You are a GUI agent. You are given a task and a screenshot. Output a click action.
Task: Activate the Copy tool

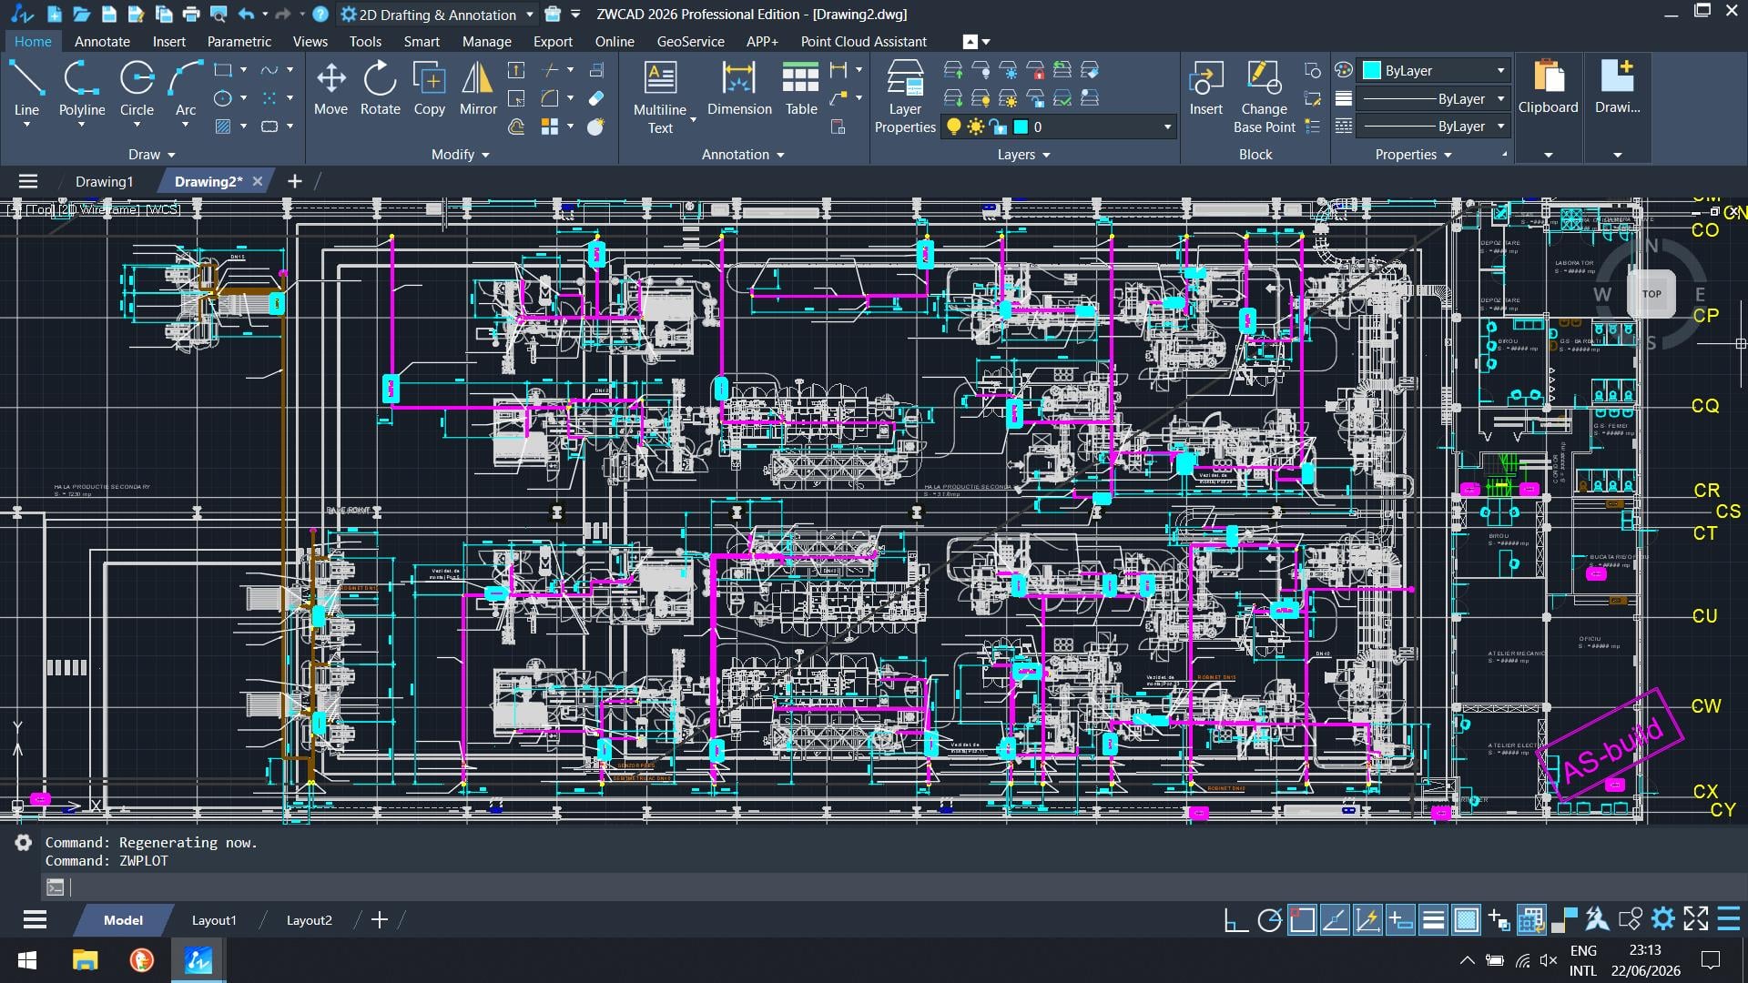[429, 88]
